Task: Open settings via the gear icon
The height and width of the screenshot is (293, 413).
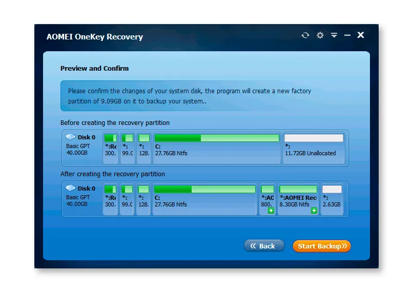Action: tap(320, 35)
